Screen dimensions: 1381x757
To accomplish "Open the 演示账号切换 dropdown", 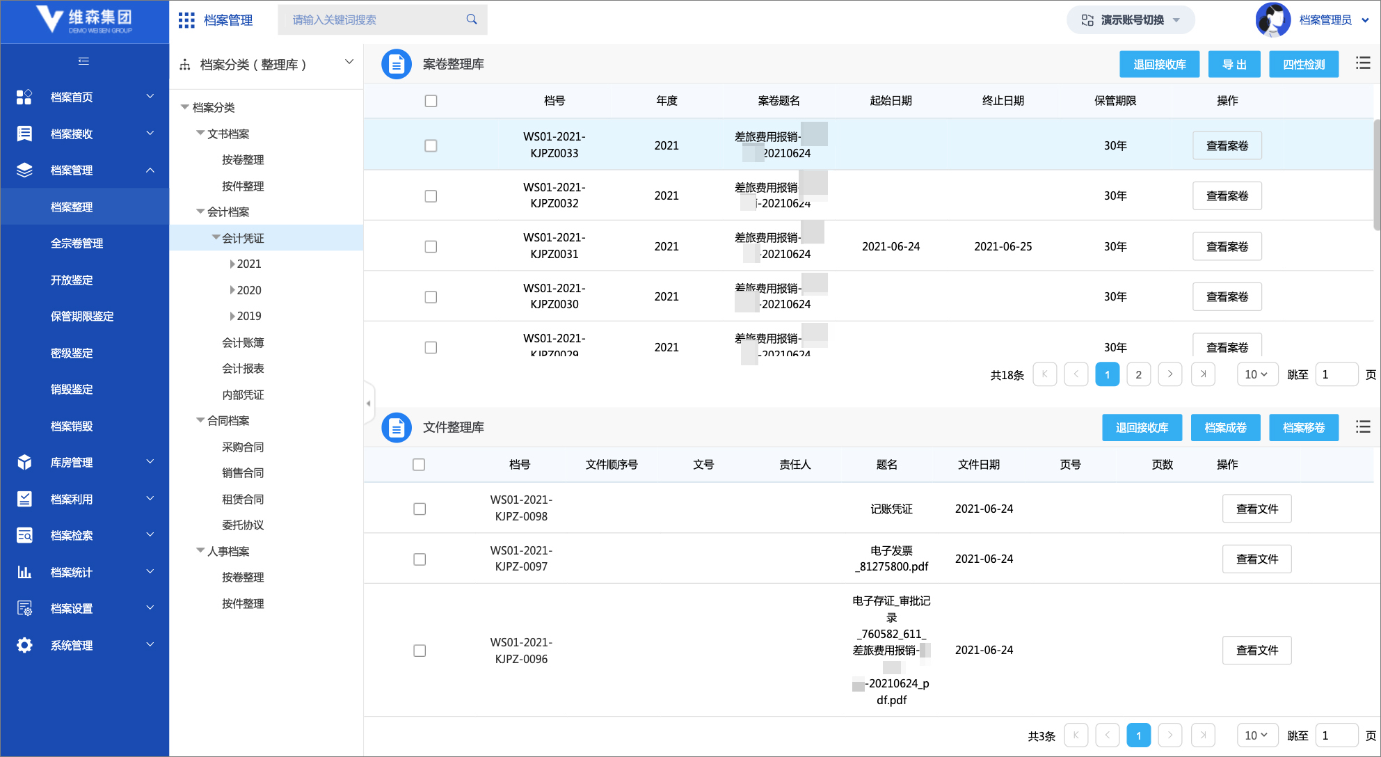I will click(1131, 20).
